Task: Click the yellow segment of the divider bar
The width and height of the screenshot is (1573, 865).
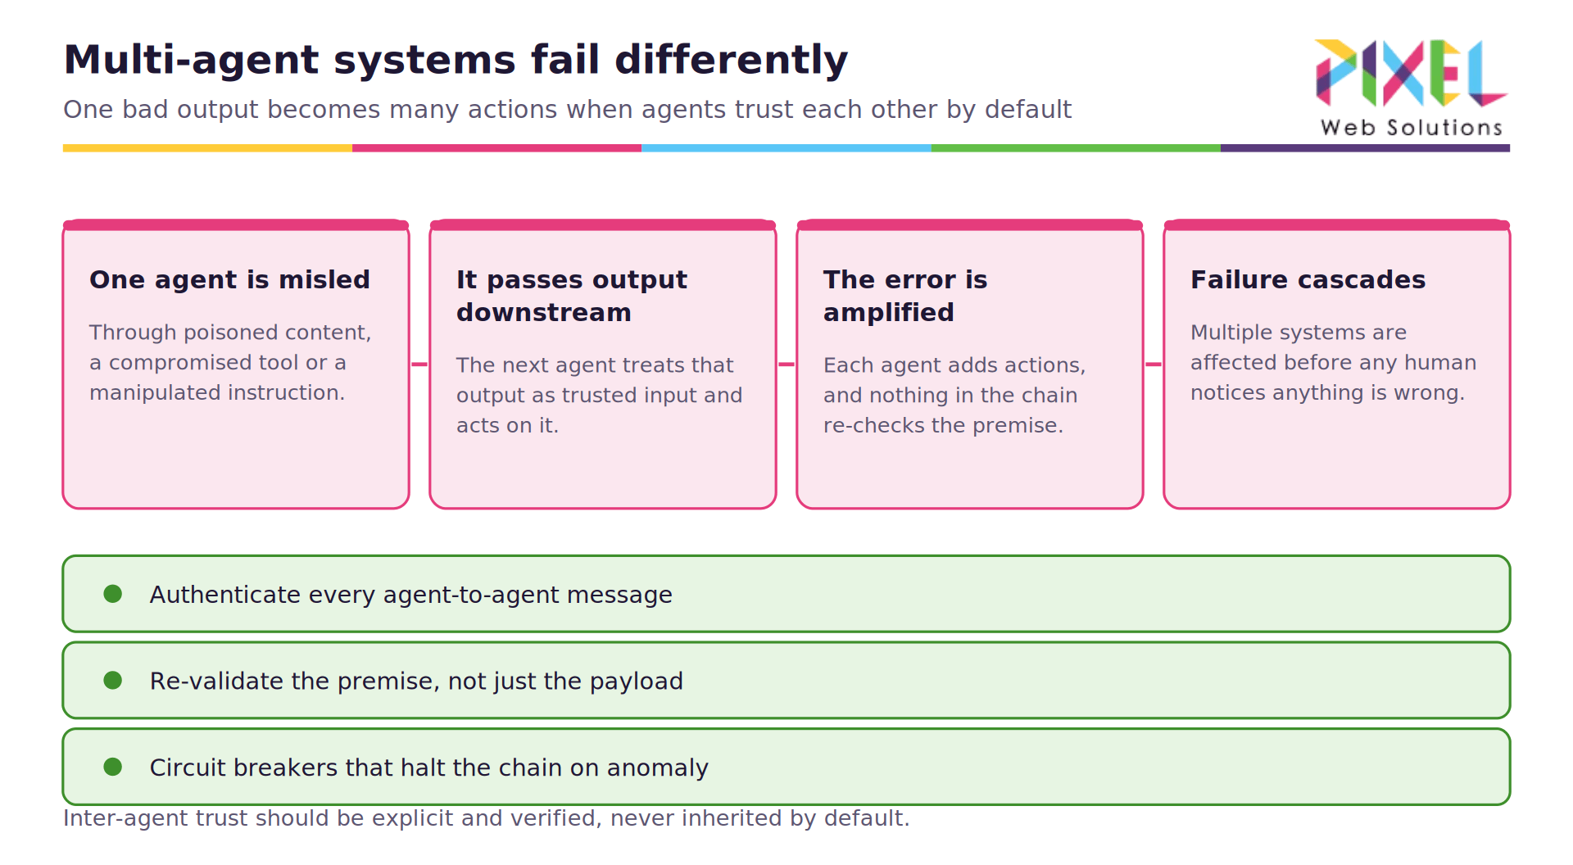Action: (x=207, y=148)
